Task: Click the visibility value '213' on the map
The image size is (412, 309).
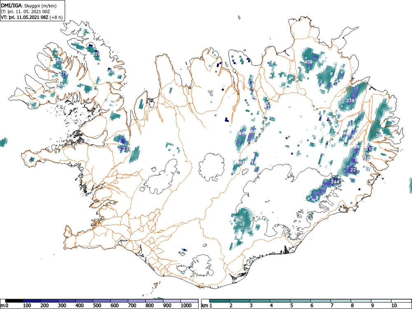Action: click(x=370, y=149)
